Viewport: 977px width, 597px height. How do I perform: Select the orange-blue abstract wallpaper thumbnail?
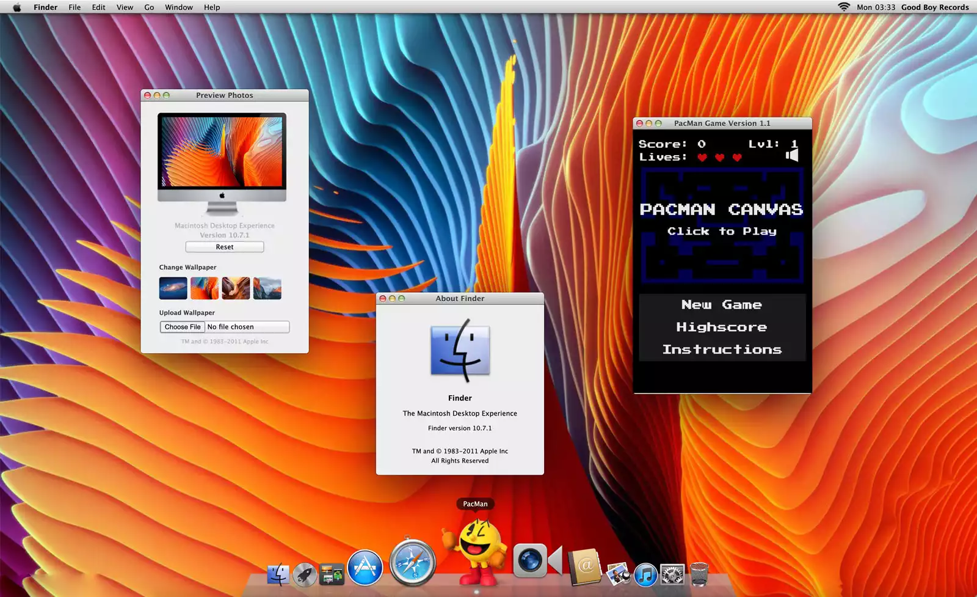[205, 288]
